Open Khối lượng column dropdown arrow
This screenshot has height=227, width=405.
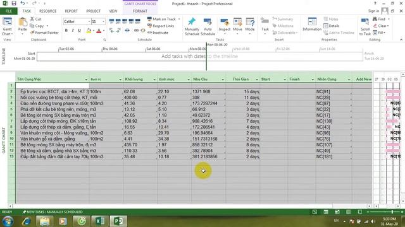point(154,79)
